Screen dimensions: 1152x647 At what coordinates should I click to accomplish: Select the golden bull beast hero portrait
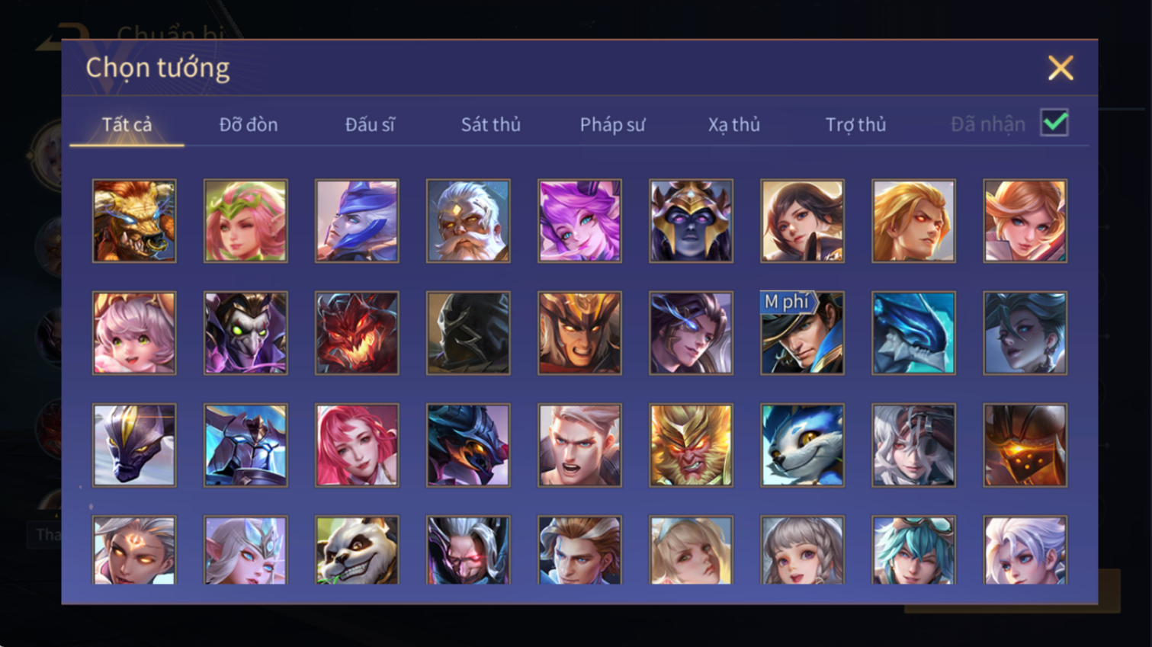point(134,221)
